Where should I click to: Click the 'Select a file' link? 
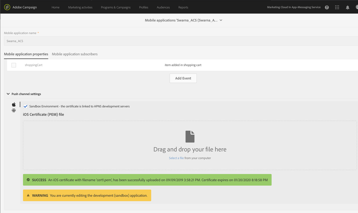point(176,158)
